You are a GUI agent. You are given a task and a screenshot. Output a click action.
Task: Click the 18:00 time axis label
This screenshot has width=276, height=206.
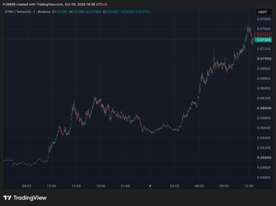click(x=101, y=186)
